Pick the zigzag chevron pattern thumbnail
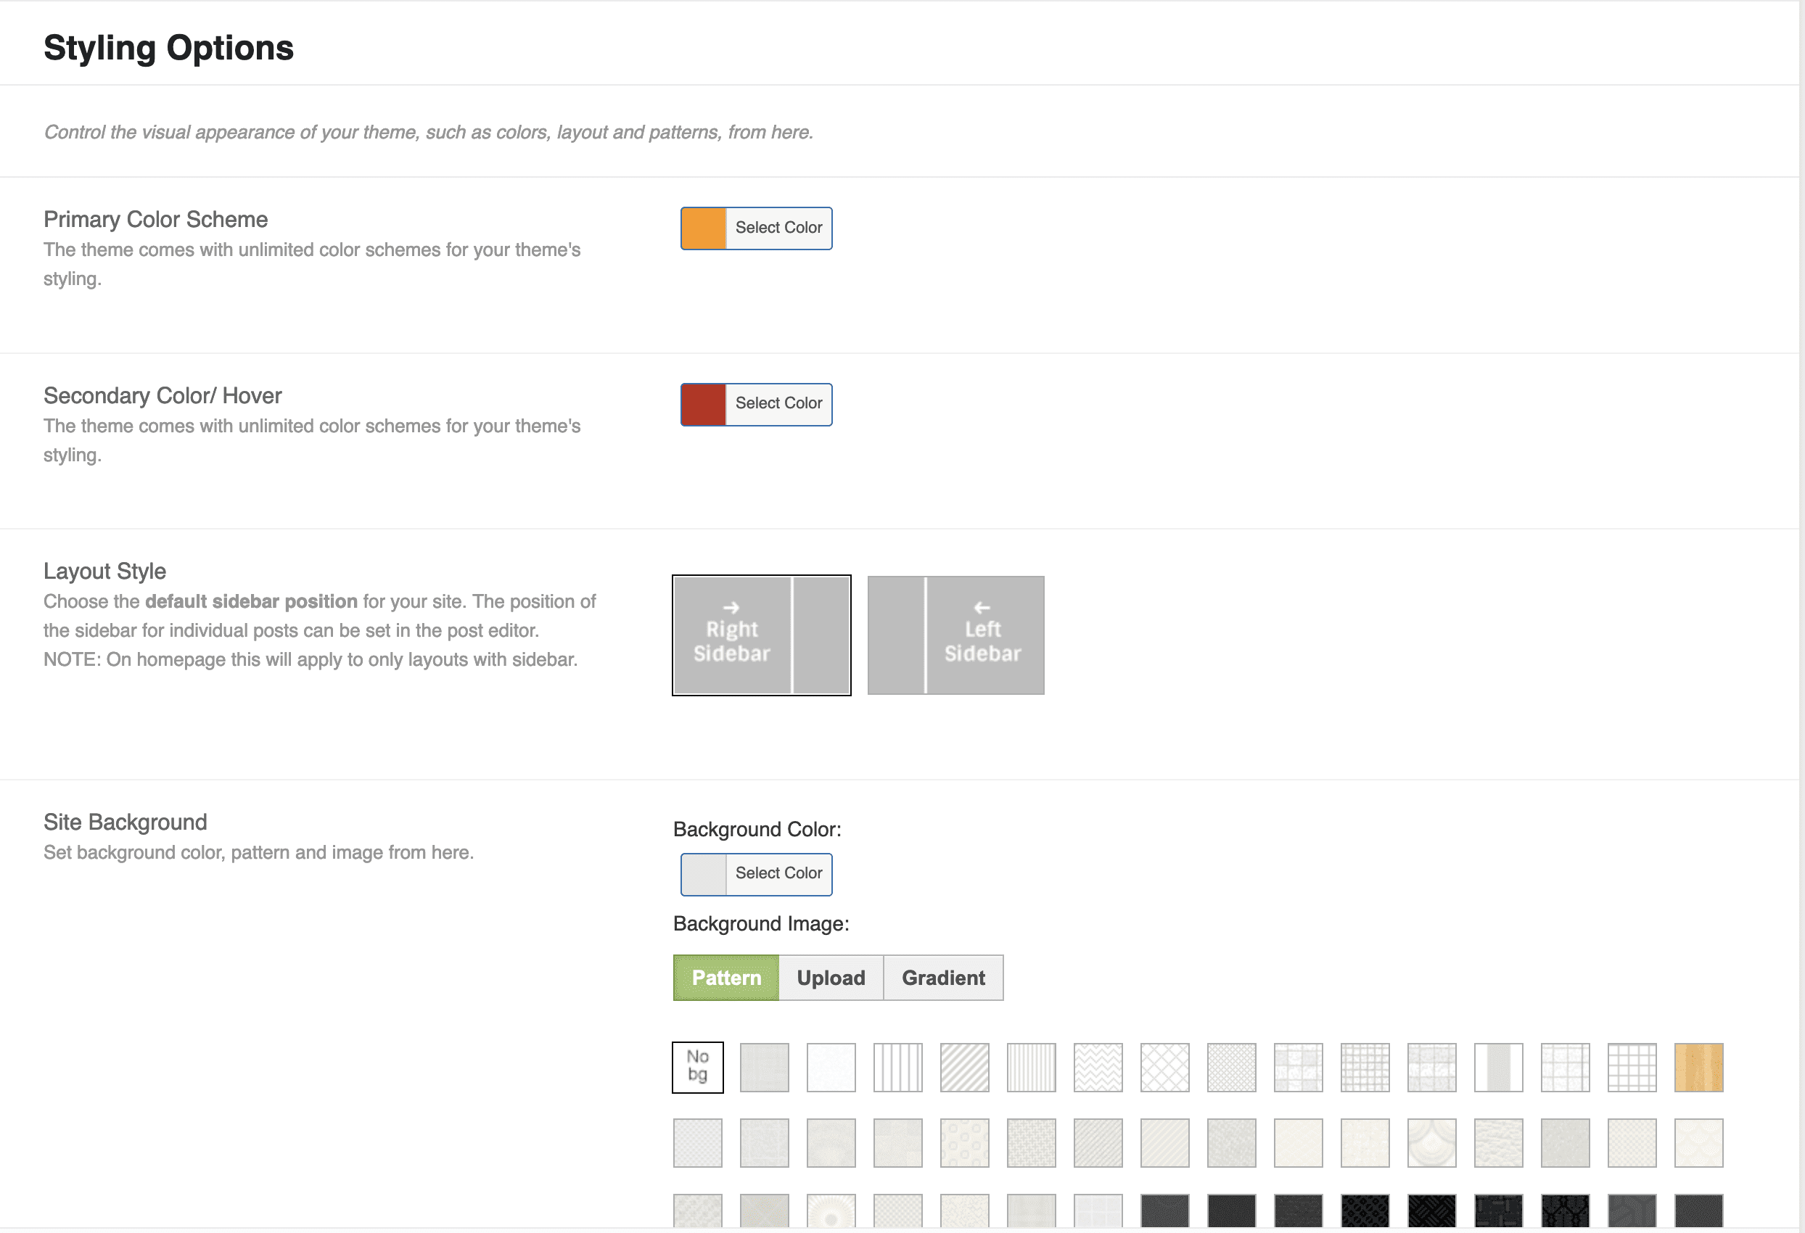This screenshot has width=1805, height=1233. coord(1098,1067)
